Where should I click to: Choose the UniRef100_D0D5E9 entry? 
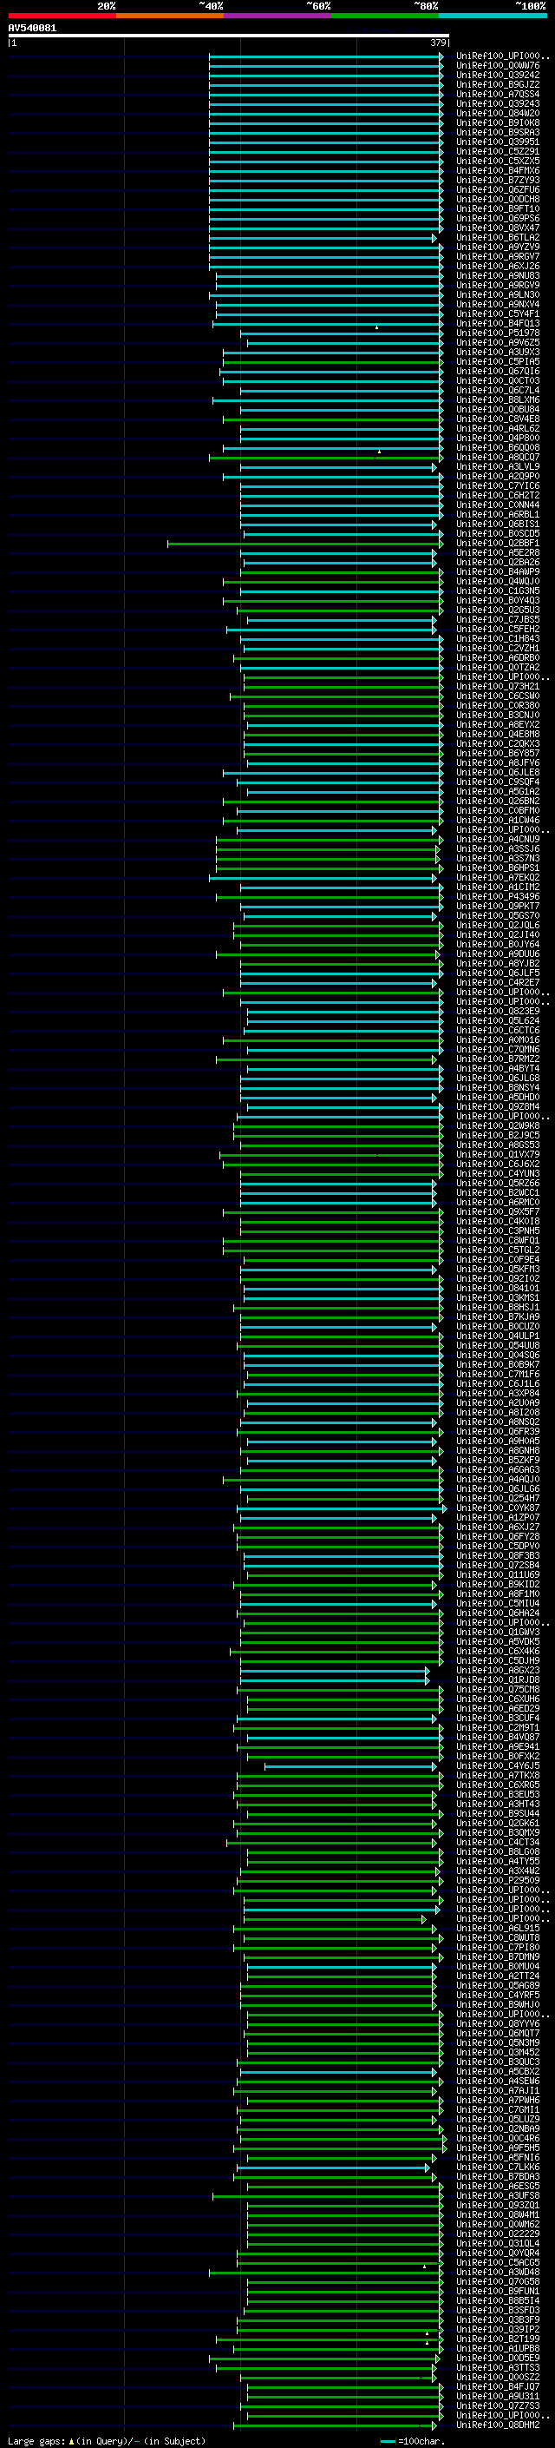point(497,2358)
